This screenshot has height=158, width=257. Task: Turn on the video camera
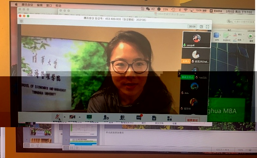pyautogui.click(x=72, y=117)
